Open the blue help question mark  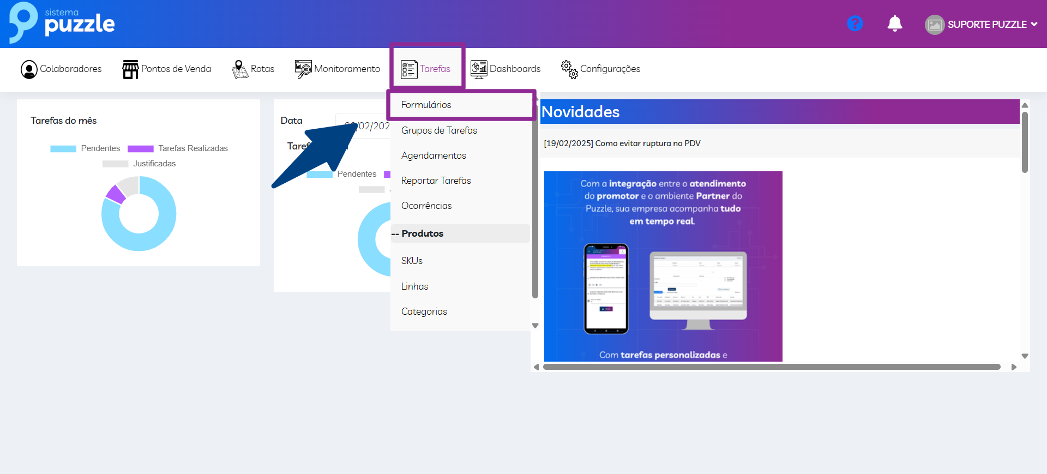pos(855,23)
